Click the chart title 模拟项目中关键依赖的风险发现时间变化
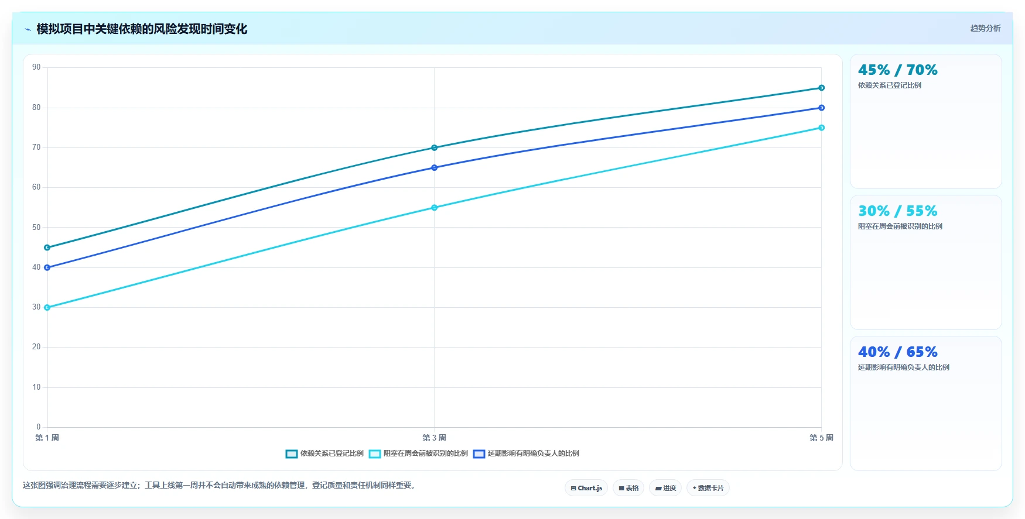This screenshot has height=519, width=1025. 142,29
